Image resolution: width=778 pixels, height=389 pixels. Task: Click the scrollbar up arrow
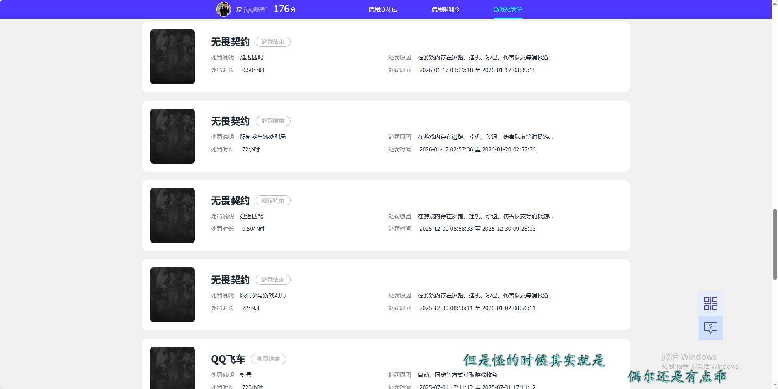pos(775,3)
